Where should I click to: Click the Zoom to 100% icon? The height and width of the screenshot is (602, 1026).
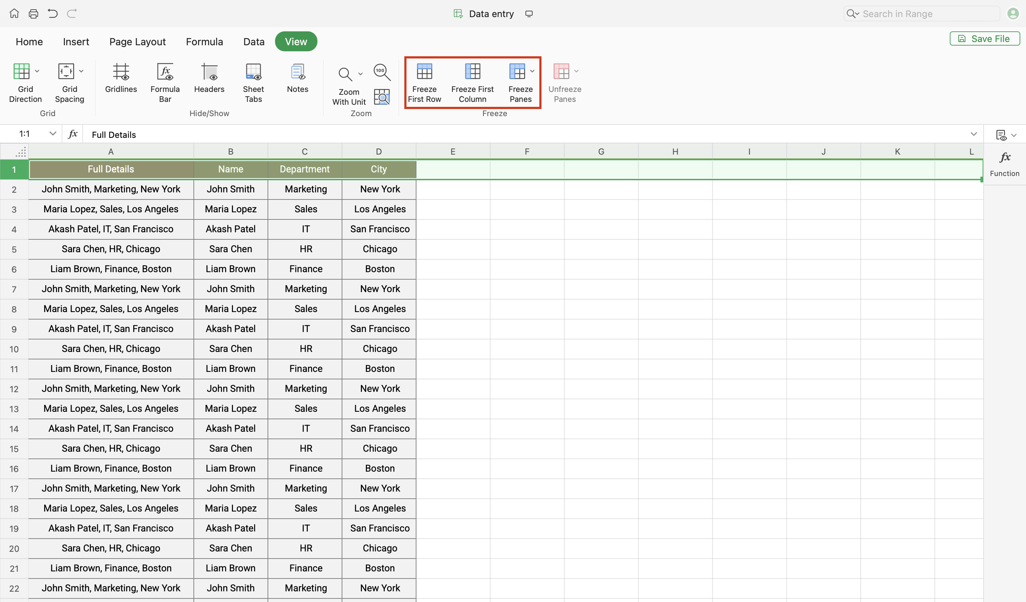coord(382,72)
